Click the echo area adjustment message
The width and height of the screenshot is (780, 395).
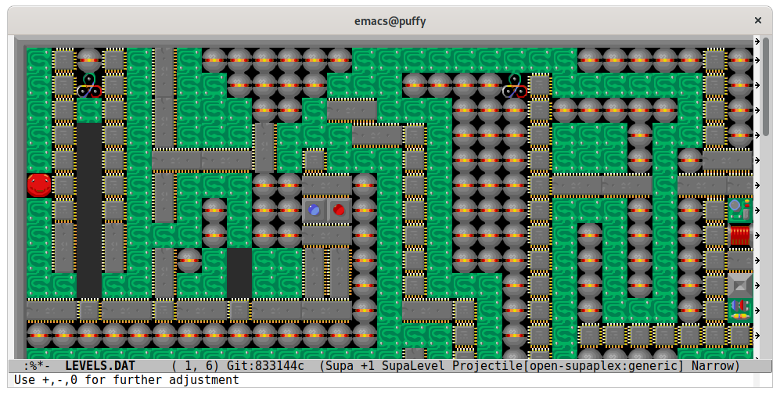tap(127, 380)
